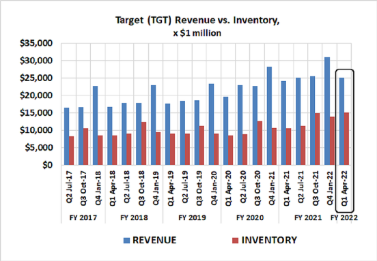The width and height of the screenshot is (377, 261).
Task: Select the INVENTORY legend label
Action: [269, 240]
